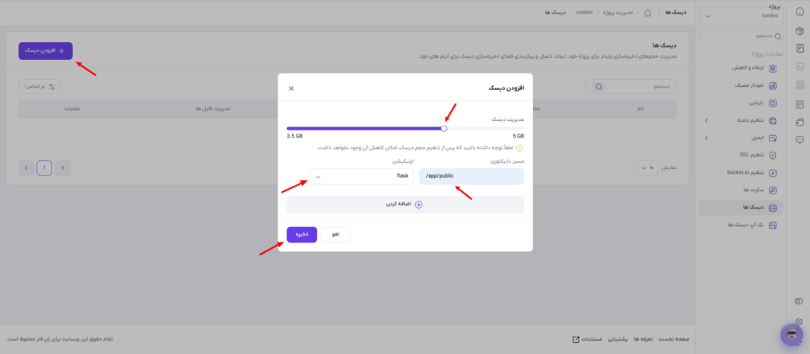Click the box icon in right rail
Viewport: 810px width, 354px height.
pyautogui.click(x=800, y=31)
